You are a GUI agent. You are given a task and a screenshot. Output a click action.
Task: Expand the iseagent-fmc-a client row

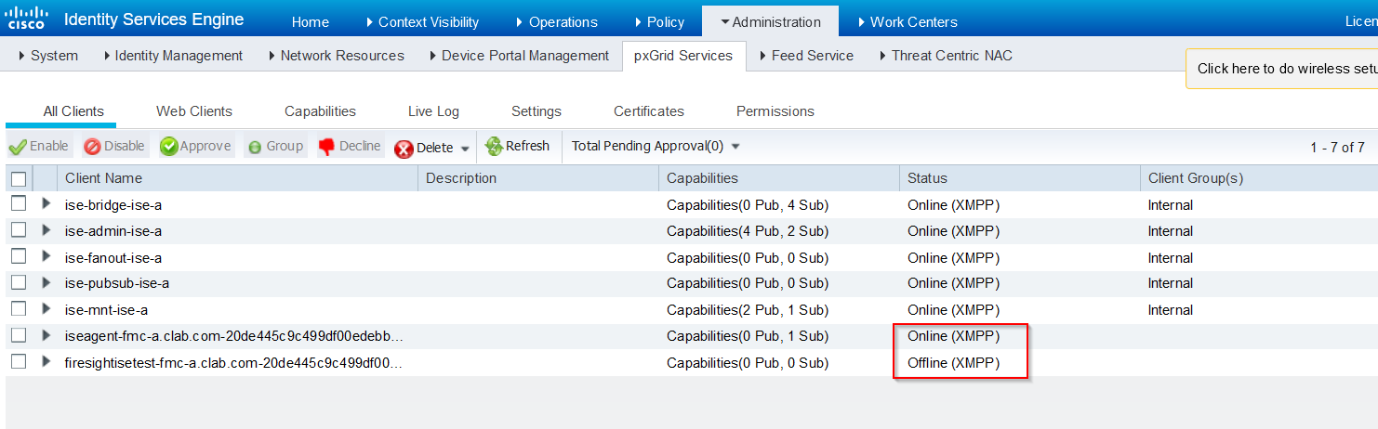pos(46,334)
